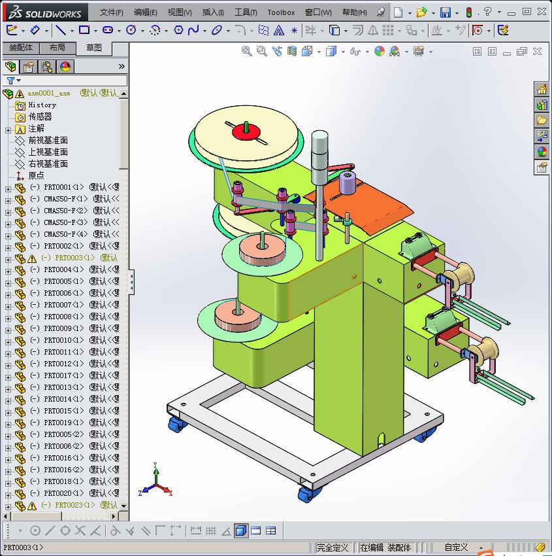
Task: Switch to the 布局 tab
Action: [x=57, y=48]
